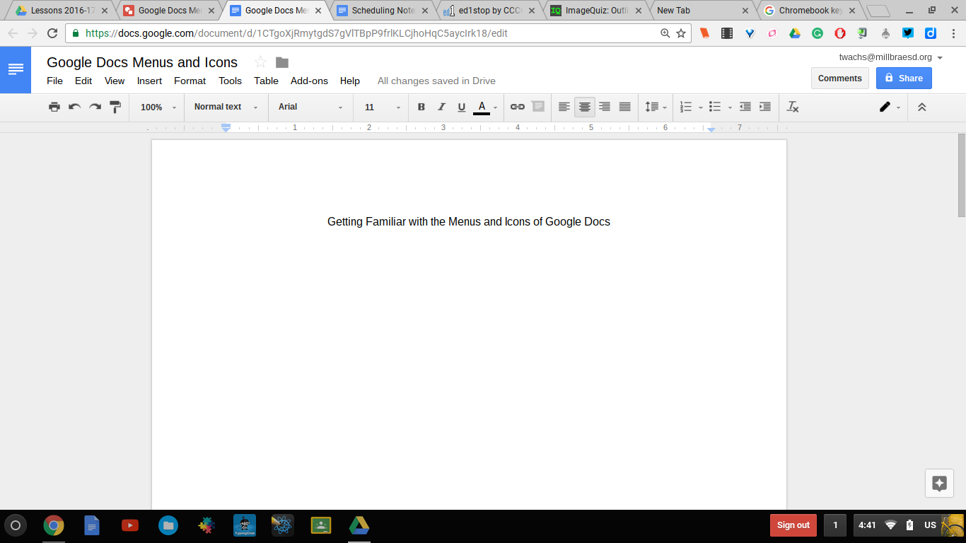This screenshot has height=543, width=966.
Task: Toggle bold formatting
Action: click(421, 107)
